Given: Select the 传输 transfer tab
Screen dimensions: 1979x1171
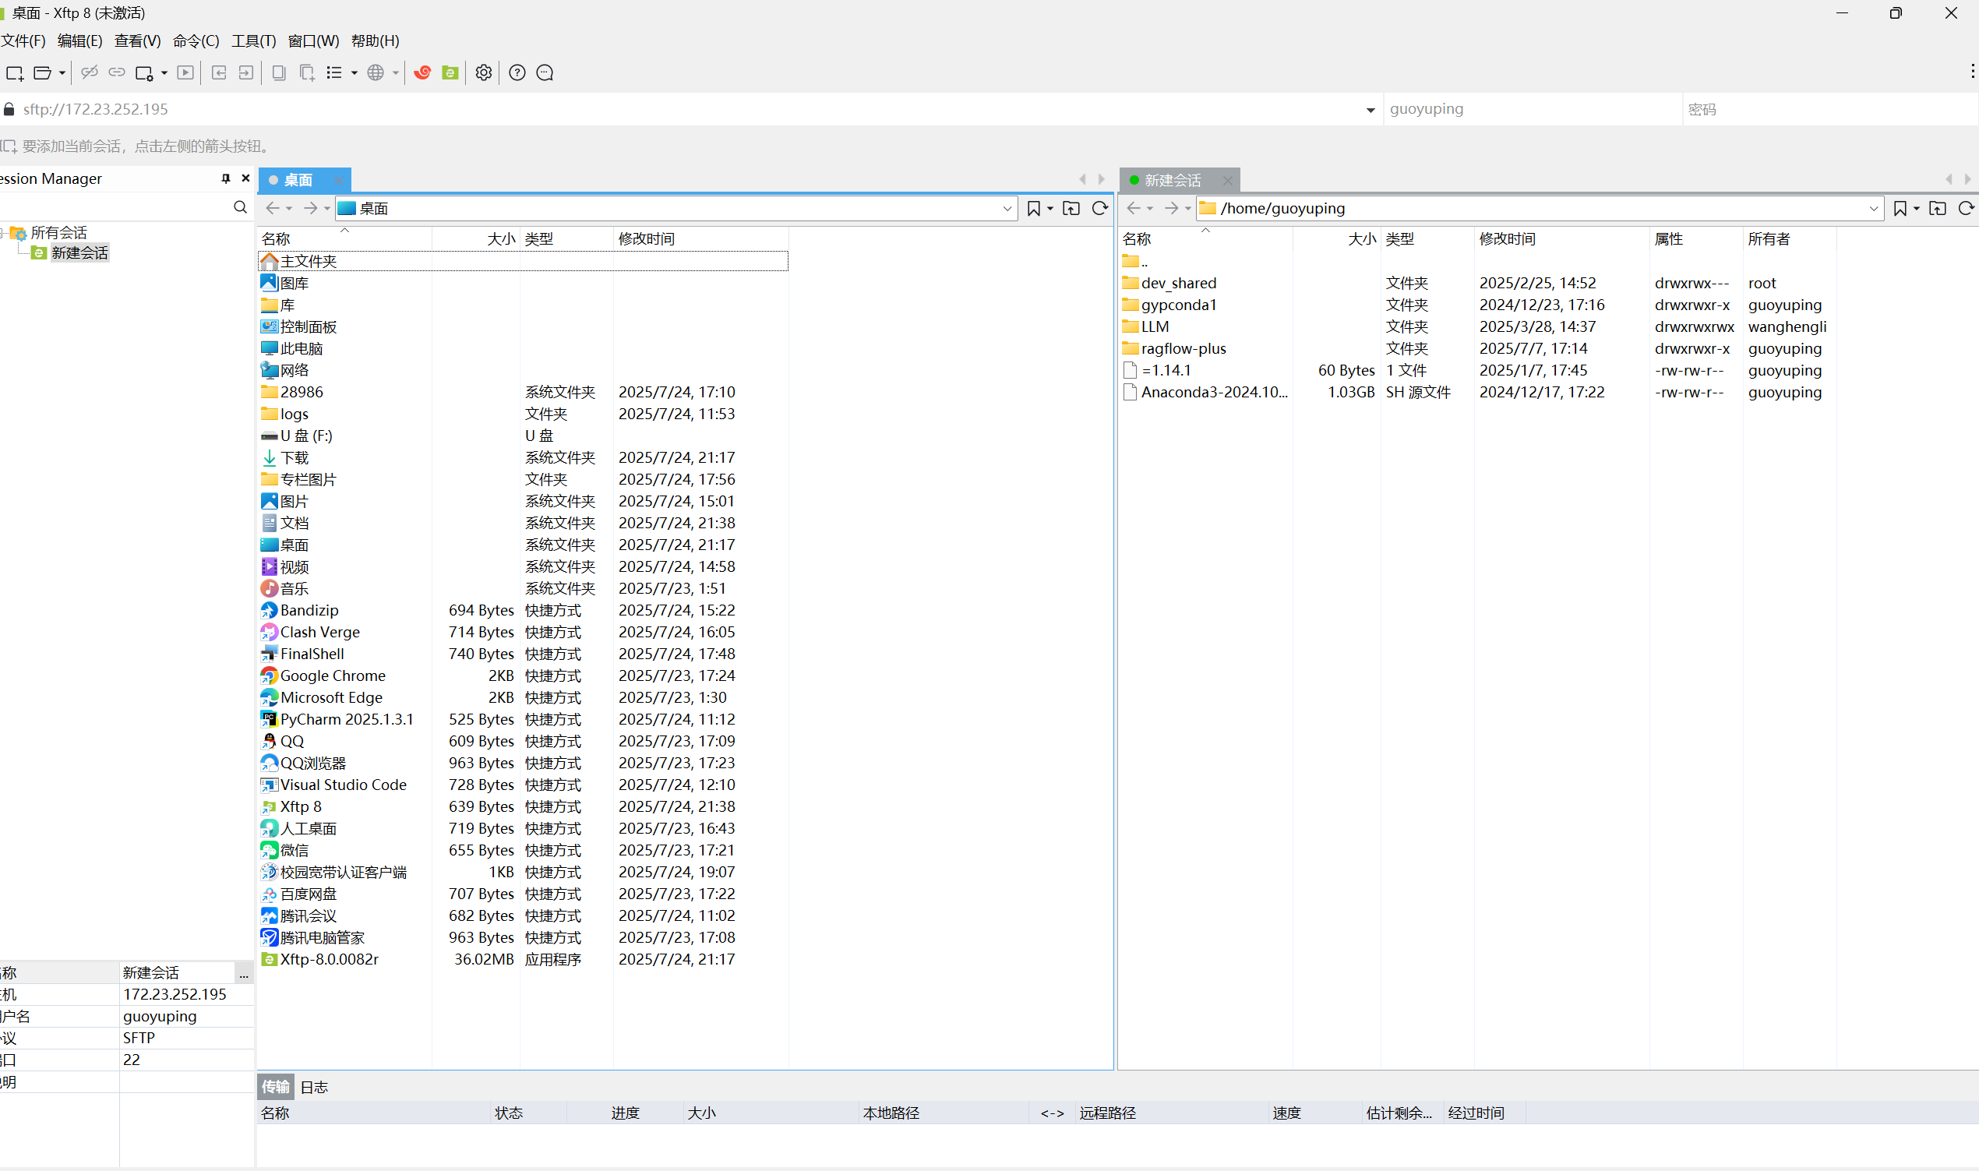Looking at the screenshot, I should pos(275,1087).
